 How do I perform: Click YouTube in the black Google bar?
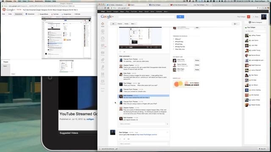(134, 11)
